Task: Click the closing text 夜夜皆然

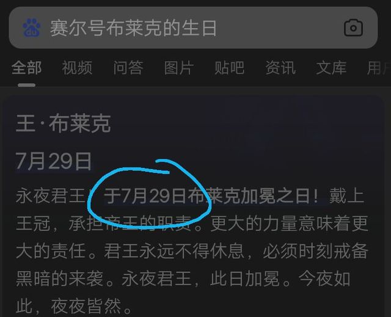Action: point(86,306)
